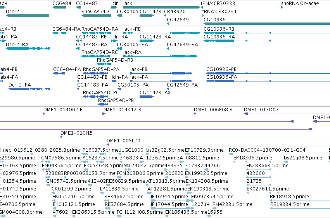The width and height of the screenshot is (330, 218).
Task: Click the CG14483-RB transcript label
Action: click(x=92, y=37)
